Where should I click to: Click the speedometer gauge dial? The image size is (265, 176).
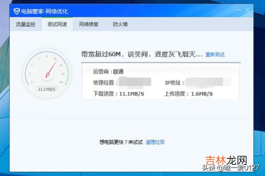click(46, 70)
